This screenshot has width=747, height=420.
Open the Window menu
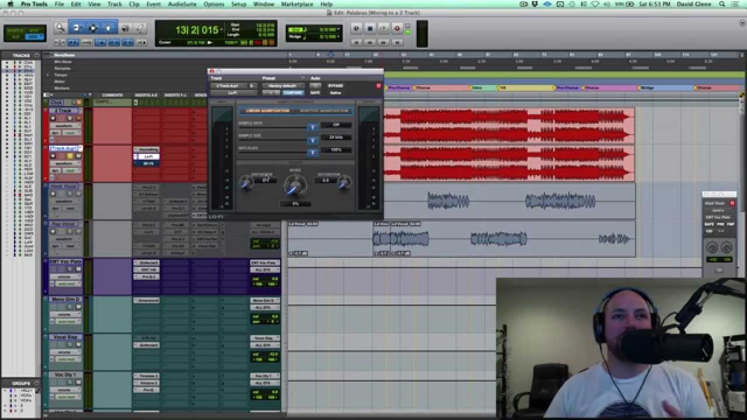click(x=264, y=4)
